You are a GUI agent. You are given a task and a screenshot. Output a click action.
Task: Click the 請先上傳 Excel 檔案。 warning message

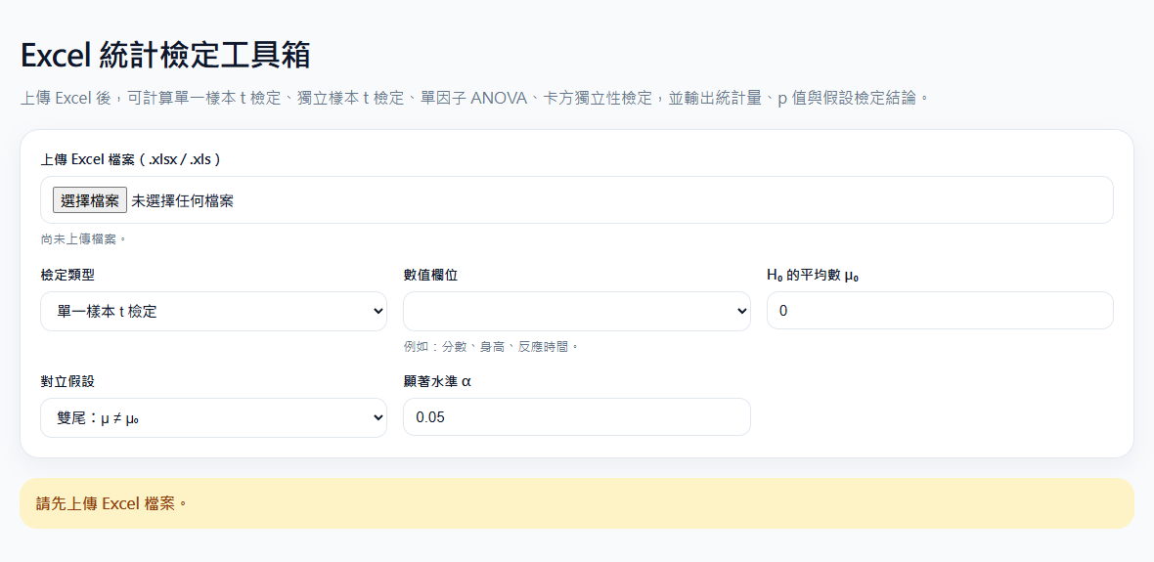coord(576,504)
